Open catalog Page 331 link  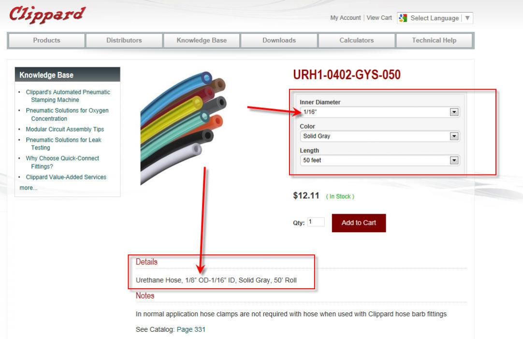tap(191, 329)
